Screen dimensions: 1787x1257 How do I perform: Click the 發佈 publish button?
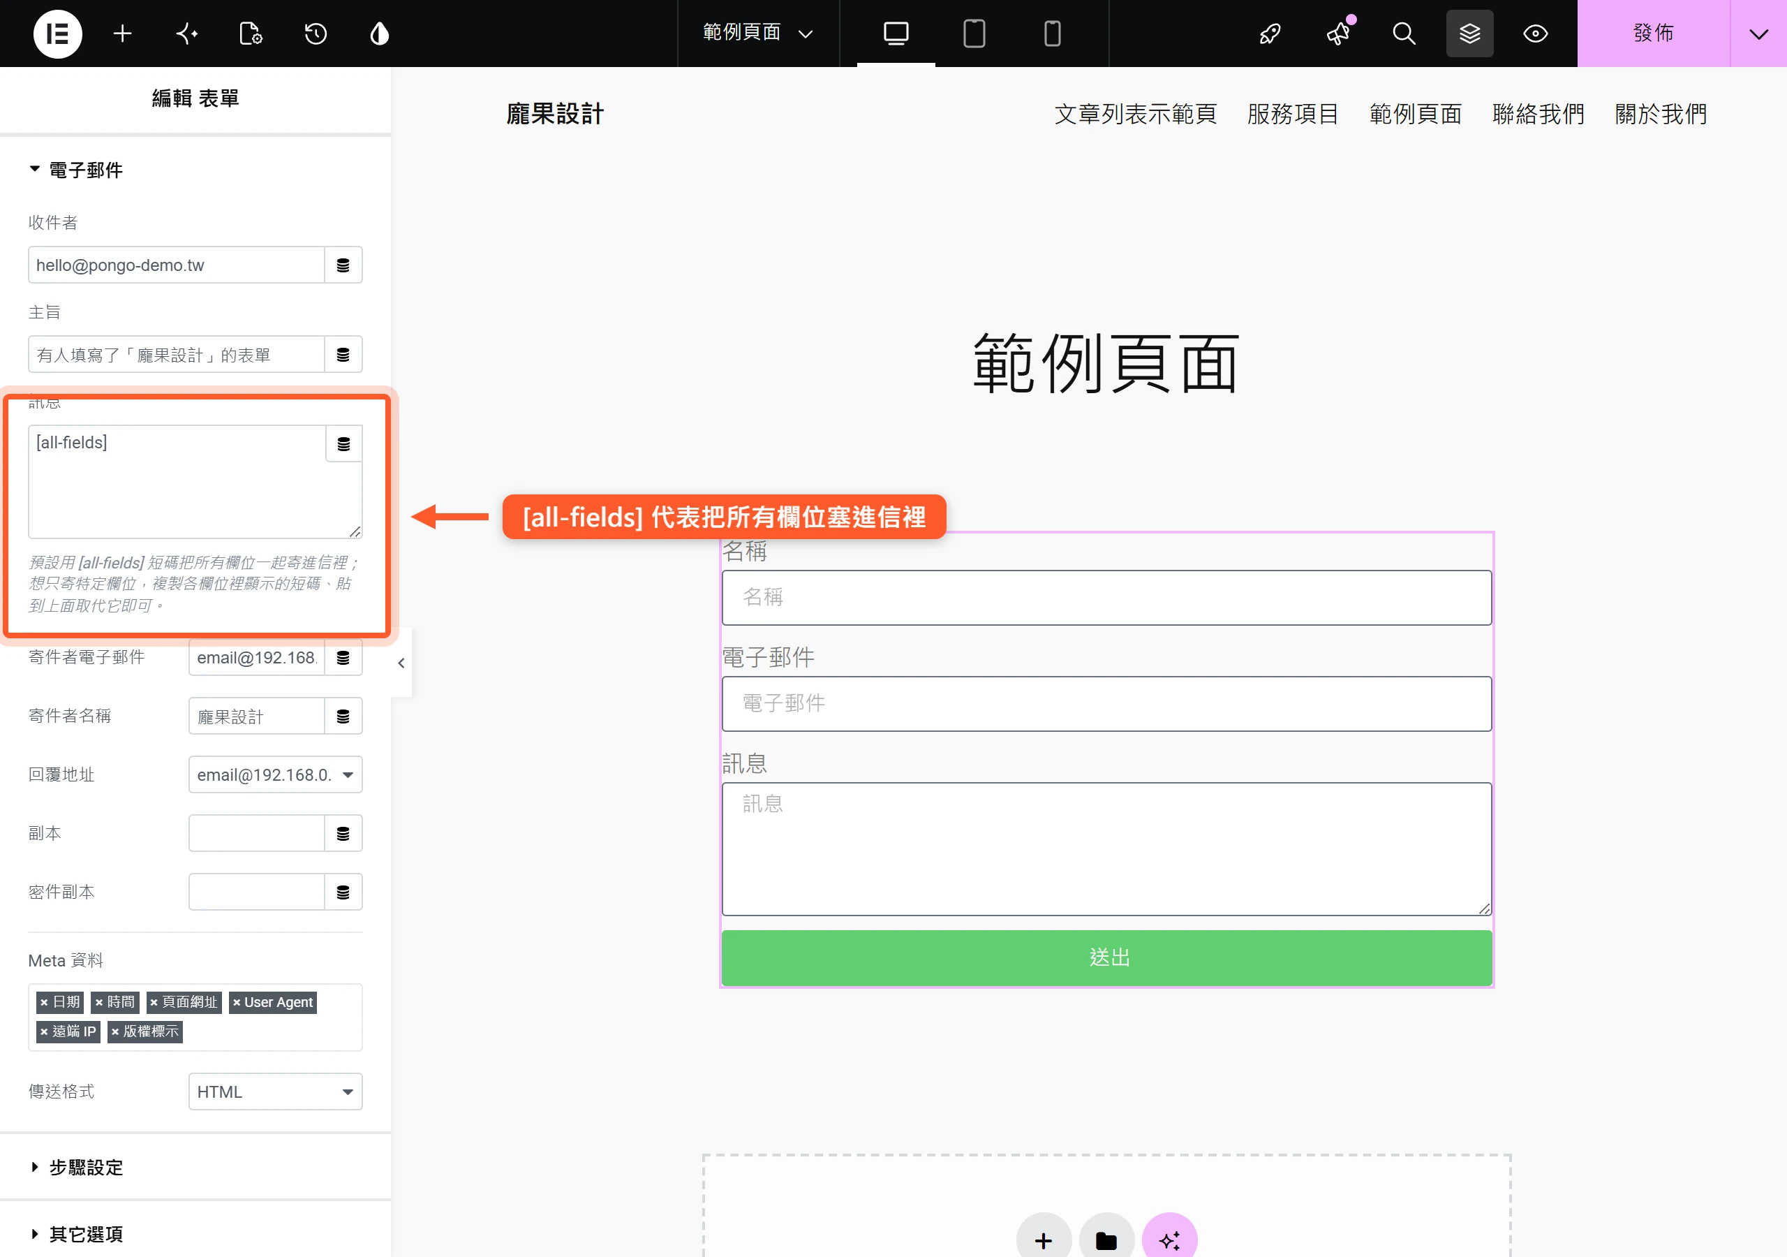[x=1653, y=34]
